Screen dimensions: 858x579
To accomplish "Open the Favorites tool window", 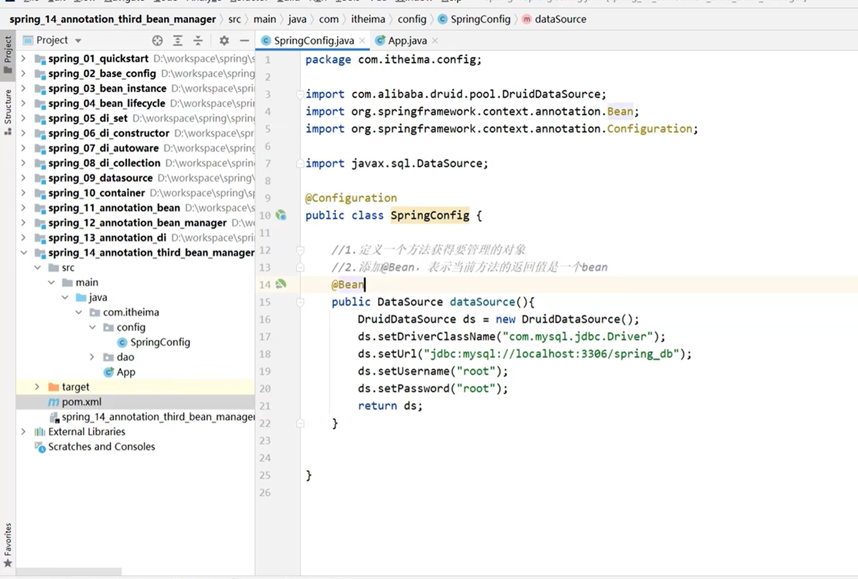I will tap(7, 544).
